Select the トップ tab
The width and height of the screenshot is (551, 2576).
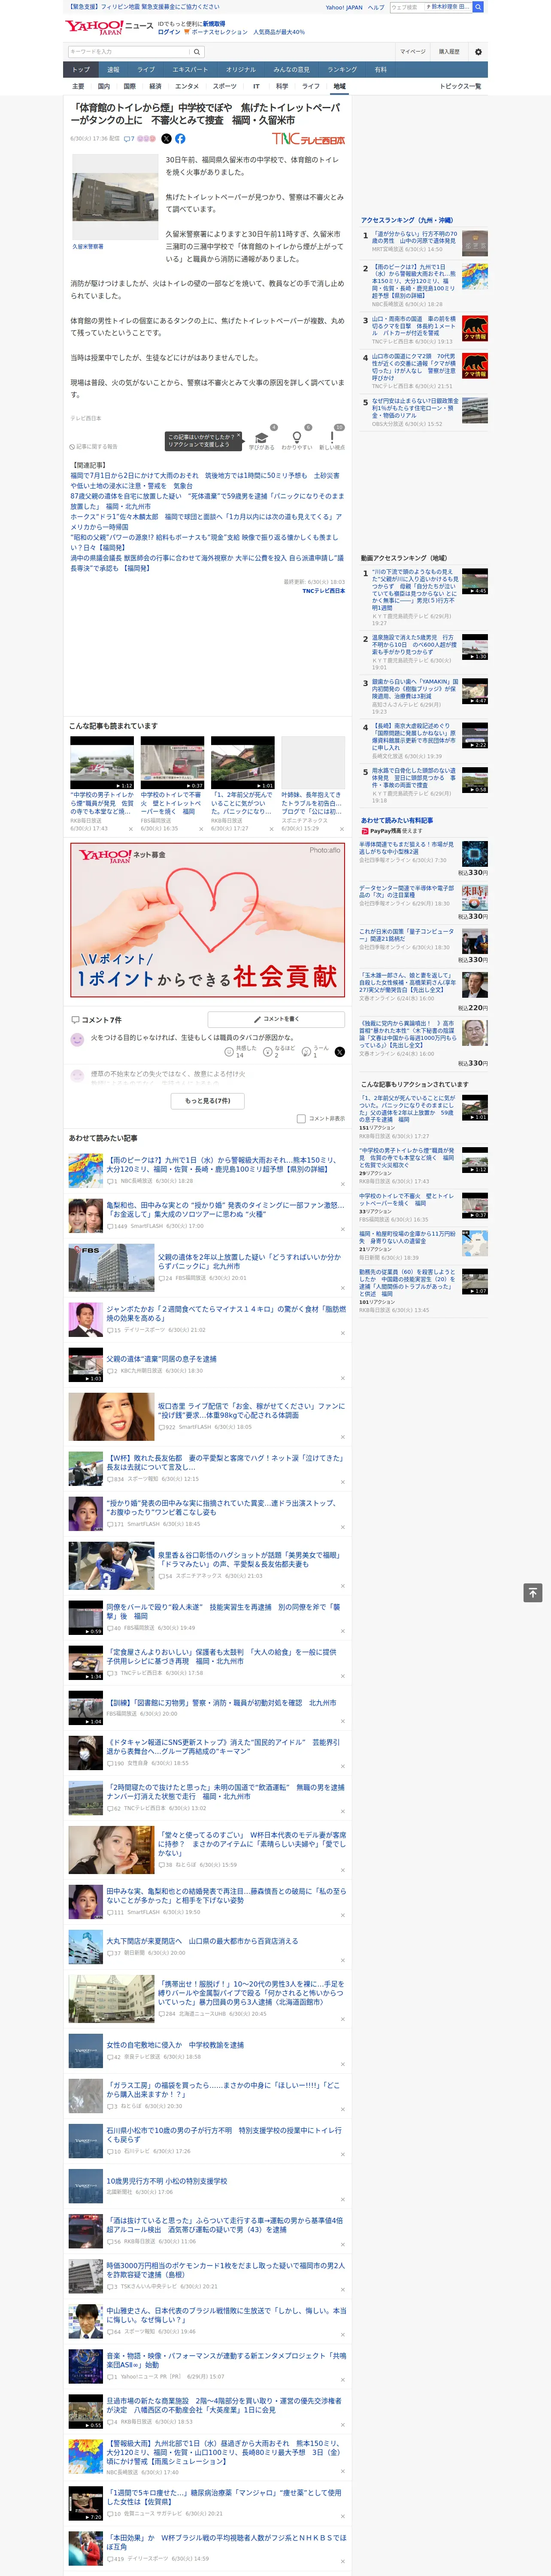(81, 70)
